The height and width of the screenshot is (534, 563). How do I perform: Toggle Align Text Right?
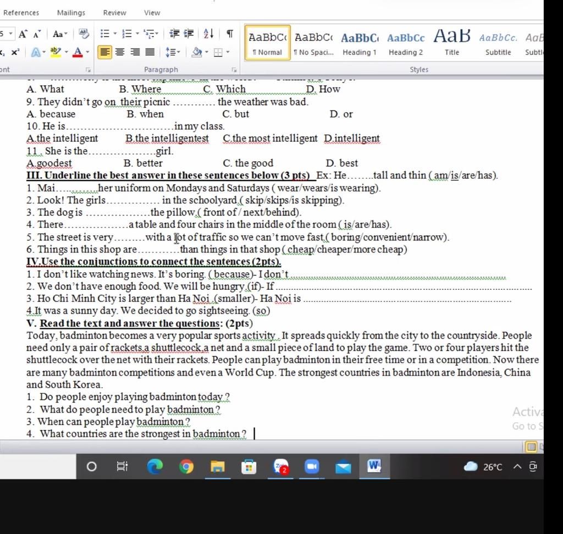point(135,52)
